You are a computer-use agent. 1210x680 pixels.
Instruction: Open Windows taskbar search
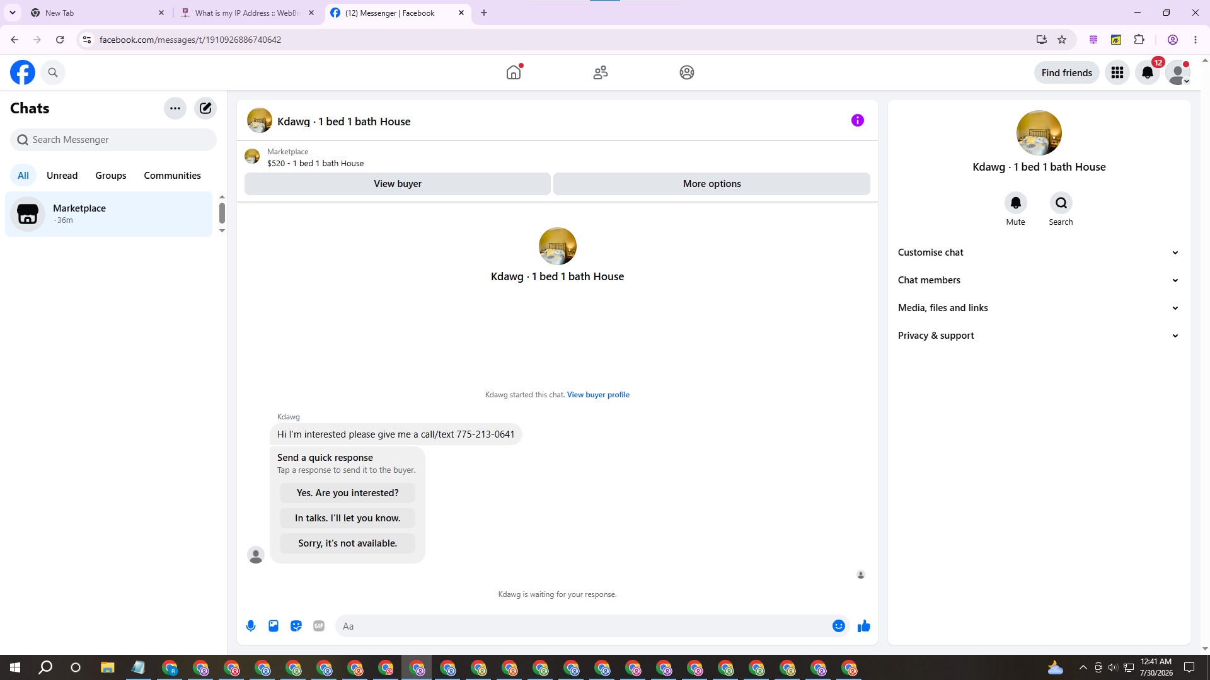(x=45, y=667)
